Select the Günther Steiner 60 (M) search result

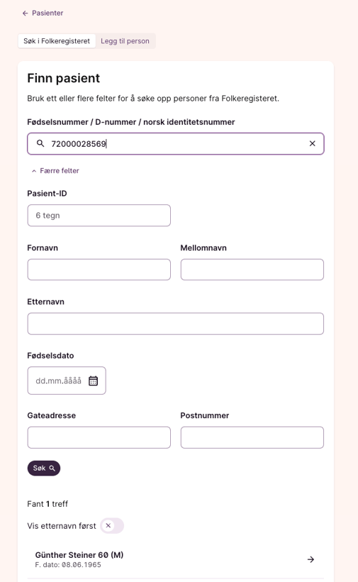pos(176,560)
